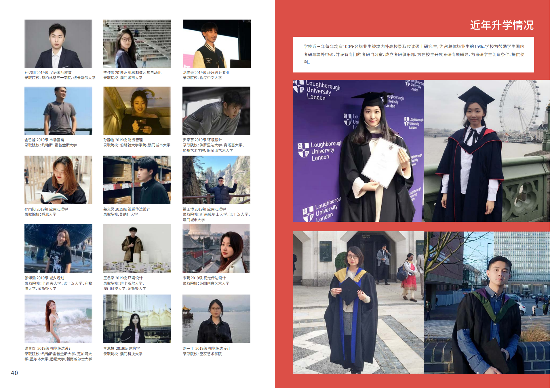The image size is (550, 388).
Task: Click the photo above the 汉语国际教育 caption
Action: point(58,44)
